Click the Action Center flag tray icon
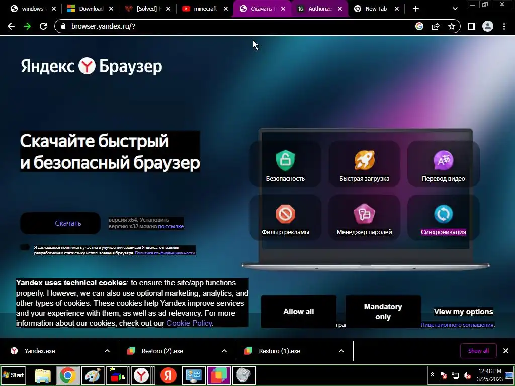The width and height of the screenshot is (515, 386). point(443,375)
